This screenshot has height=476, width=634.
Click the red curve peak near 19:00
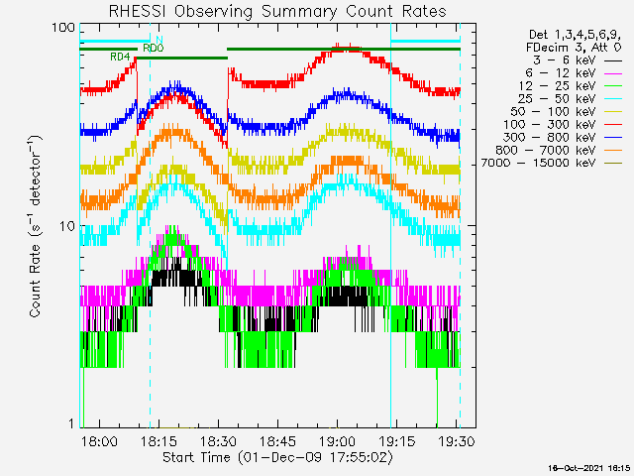pyautogui.click(x=346, y=49)
